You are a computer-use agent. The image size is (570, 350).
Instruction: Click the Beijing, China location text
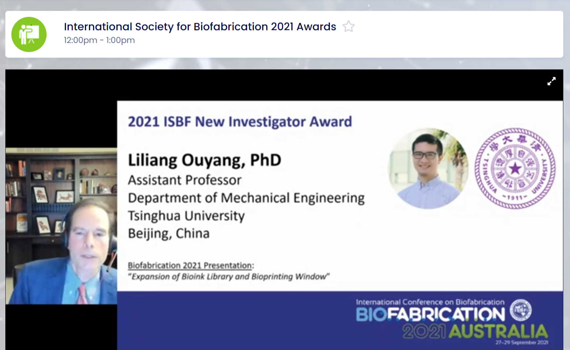coord(168,233)
